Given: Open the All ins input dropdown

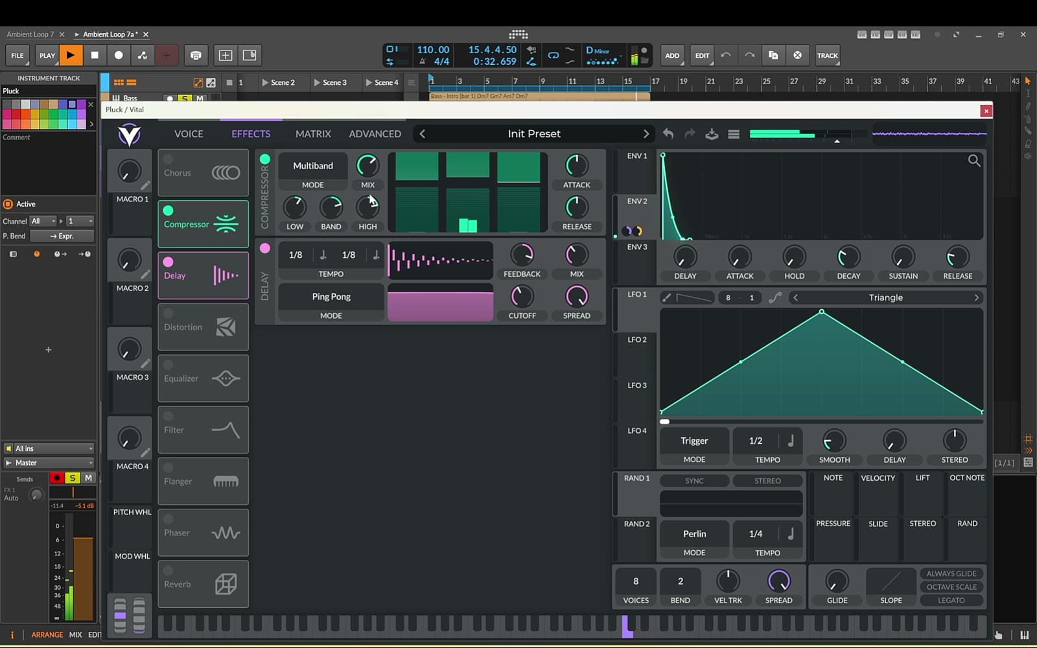Looking at the screenshot, I should pyautogui.click(x=49, y=448).
